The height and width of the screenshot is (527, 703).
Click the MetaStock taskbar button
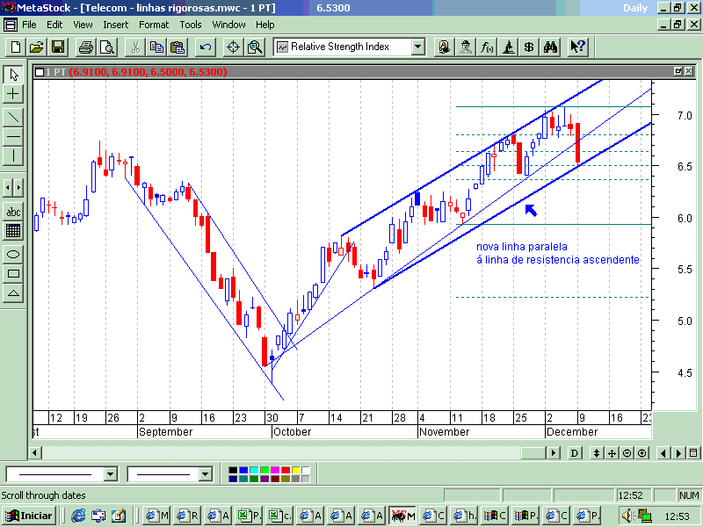tap(402, 516)
